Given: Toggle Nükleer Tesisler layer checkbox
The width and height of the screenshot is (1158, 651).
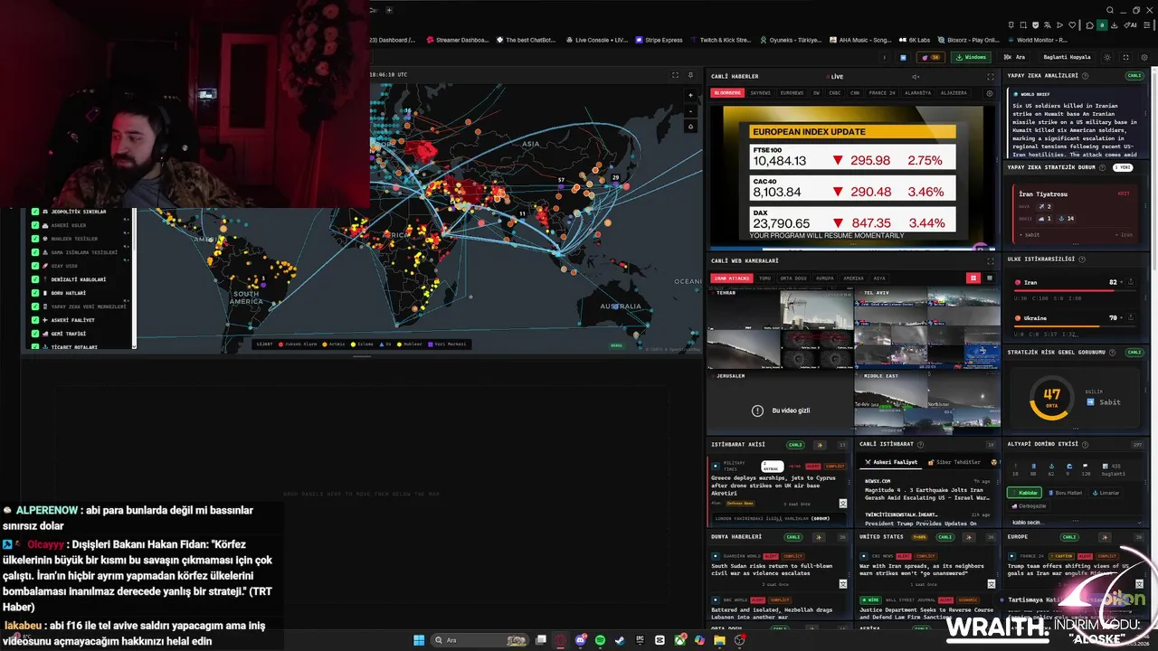Looking at the screenshot, I should (x=35, y=239).
